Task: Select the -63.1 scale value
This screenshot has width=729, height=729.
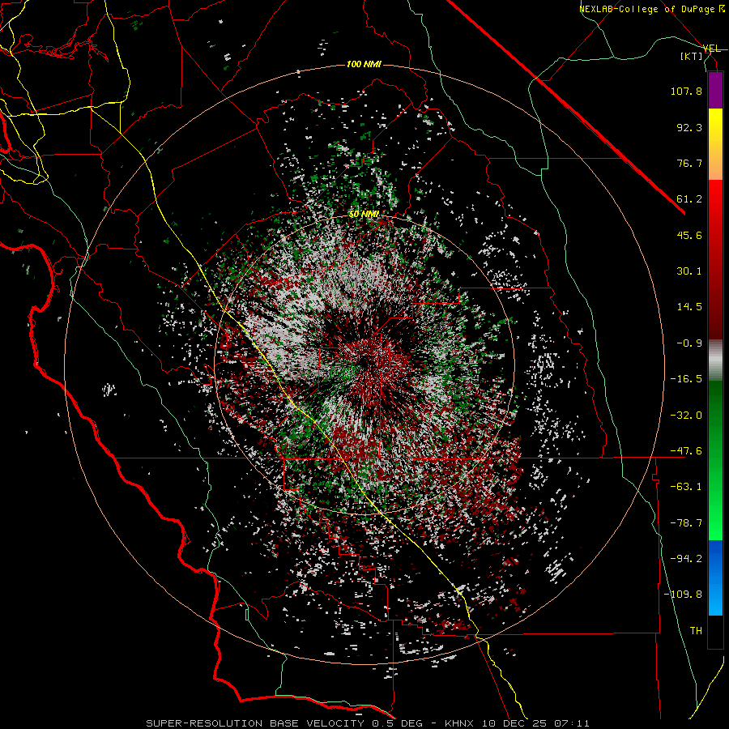Action: point(686,487)
